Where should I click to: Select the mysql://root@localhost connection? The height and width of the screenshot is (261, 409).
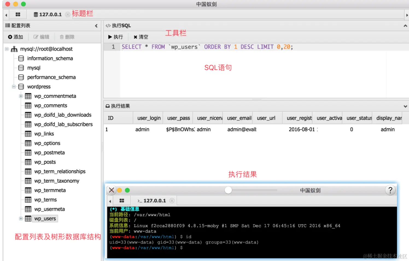tap(46, 49)
